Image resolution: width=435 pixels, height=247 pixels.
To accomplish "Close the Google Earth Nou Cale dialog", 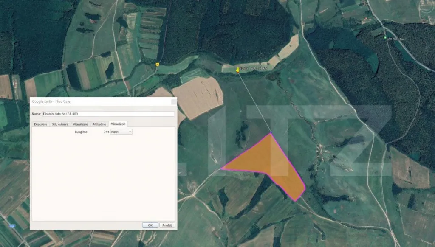I will point(173,102).
